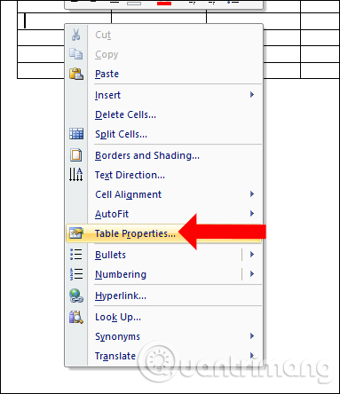Click the red swatch on mini toolbar
The image size is (340, 394).
coord(164,3)
